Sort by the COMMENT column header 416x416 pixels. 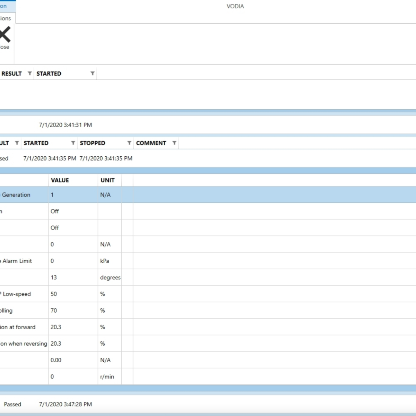[151, 143]
